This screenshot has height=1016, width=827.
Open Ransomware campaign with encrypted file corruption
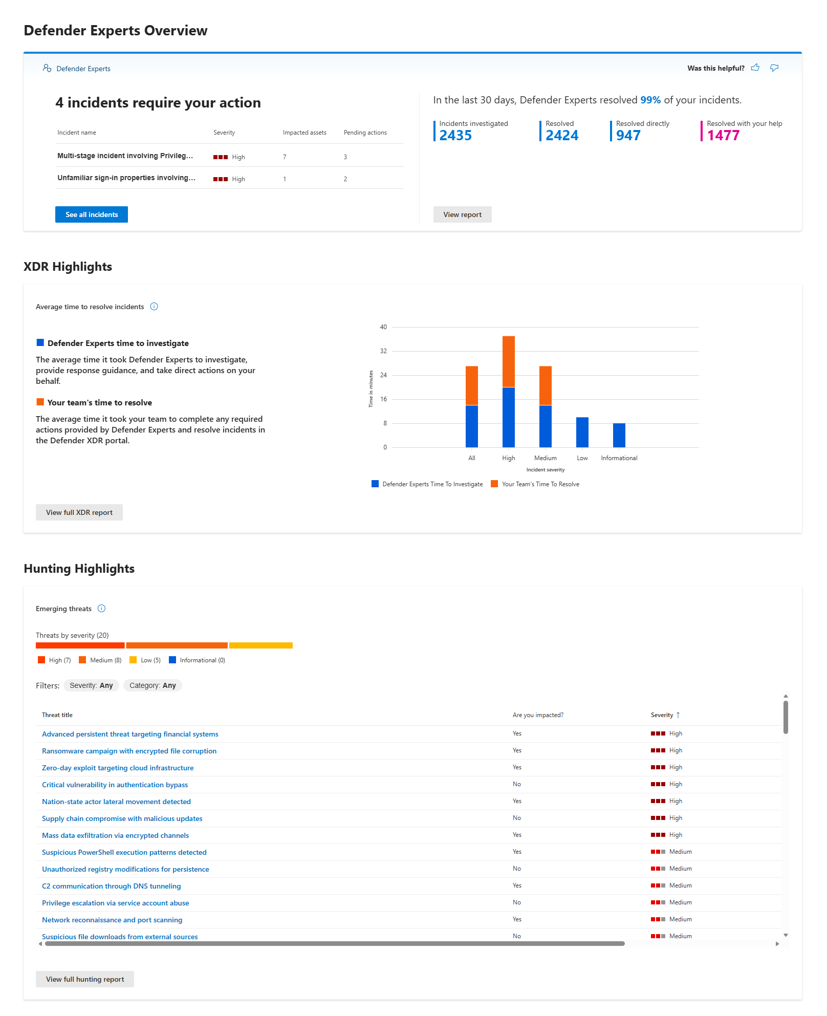pos(129,751)
